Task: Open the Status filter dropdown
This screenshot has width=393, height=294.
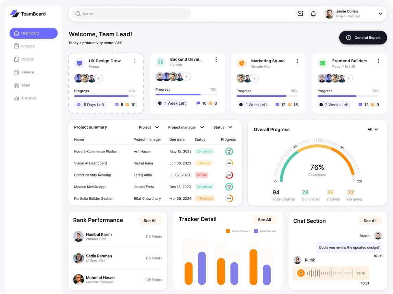Action: click(x=223, y=127)
